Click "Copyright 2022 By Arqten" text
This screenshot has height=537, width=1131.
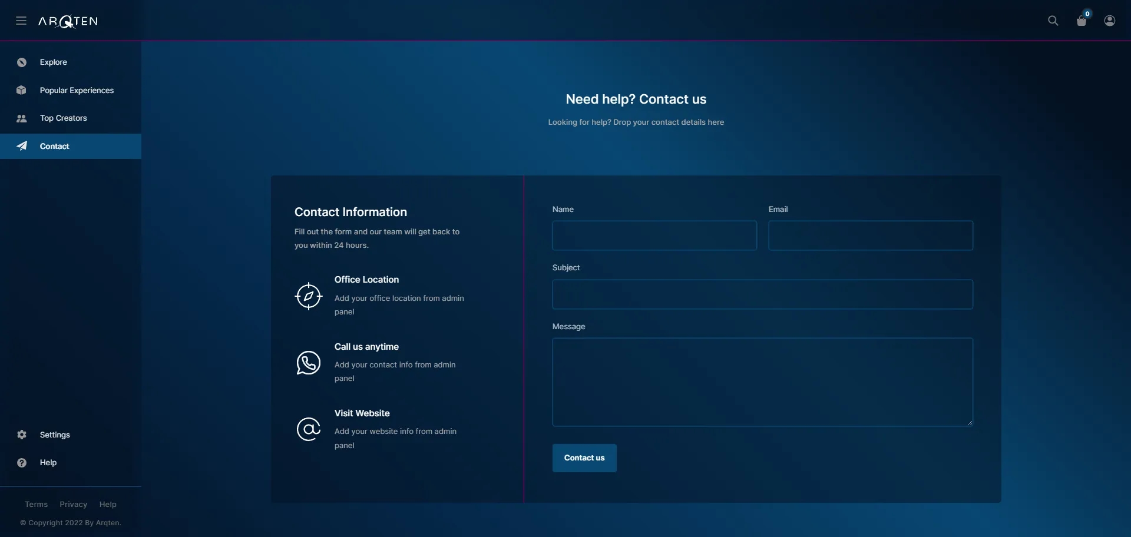point(71,523)
